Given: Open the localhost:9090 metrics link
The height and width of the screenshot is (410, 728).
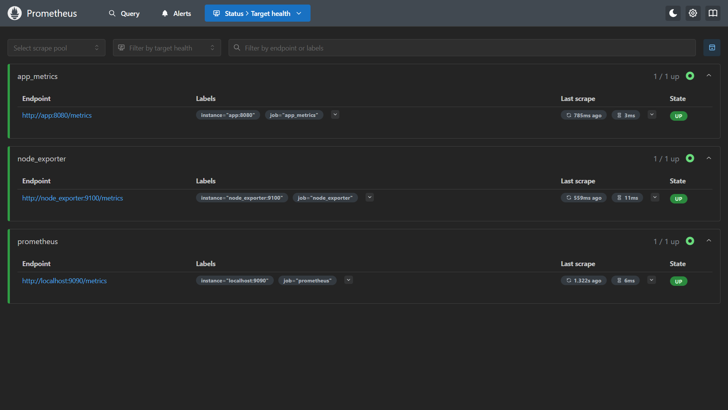Looking at the screenshot, I should 64,281.
